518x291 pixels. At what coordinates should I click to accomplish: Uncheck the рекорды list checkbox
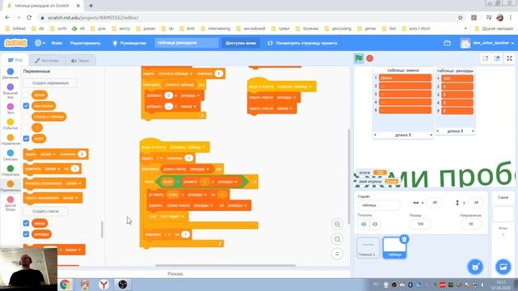(26, 234)
